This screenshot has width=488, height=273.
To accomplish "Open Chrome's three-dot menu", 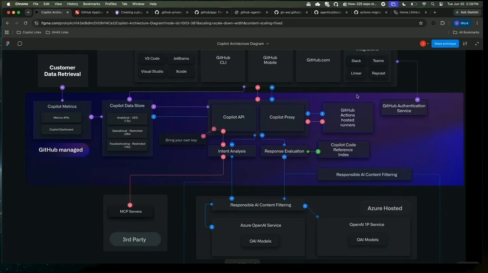I will (477, 23).
